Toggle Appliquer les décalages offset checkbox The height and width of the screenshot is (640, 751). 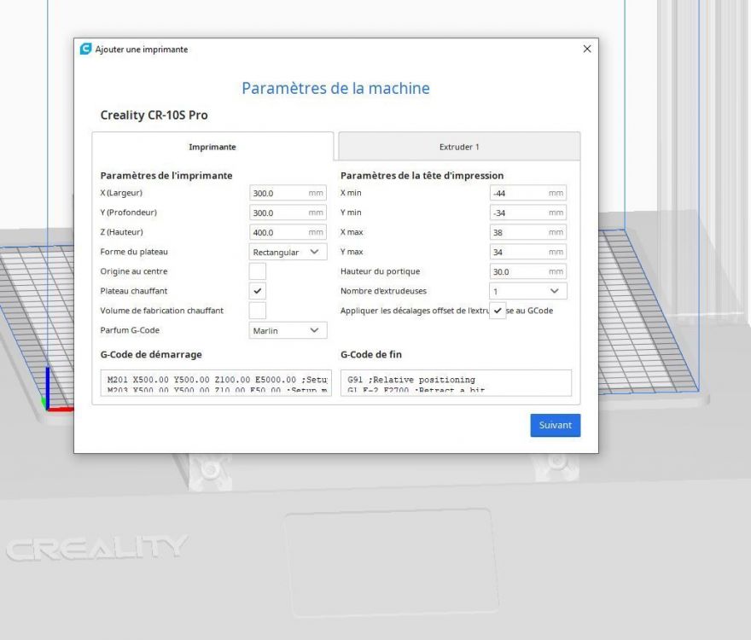(498, 311)
